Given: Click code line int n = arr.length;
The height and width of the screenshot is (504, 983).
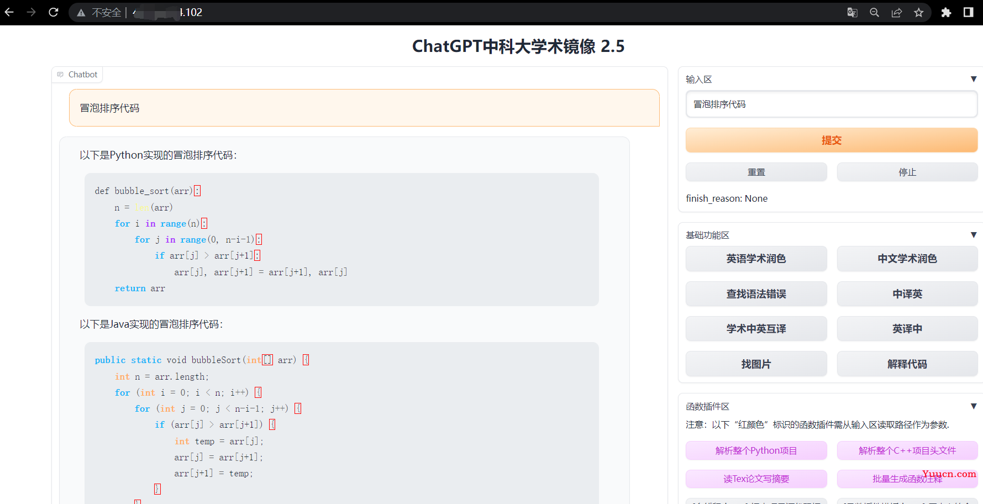Looking at the screenshot, I should coord(162,377).
